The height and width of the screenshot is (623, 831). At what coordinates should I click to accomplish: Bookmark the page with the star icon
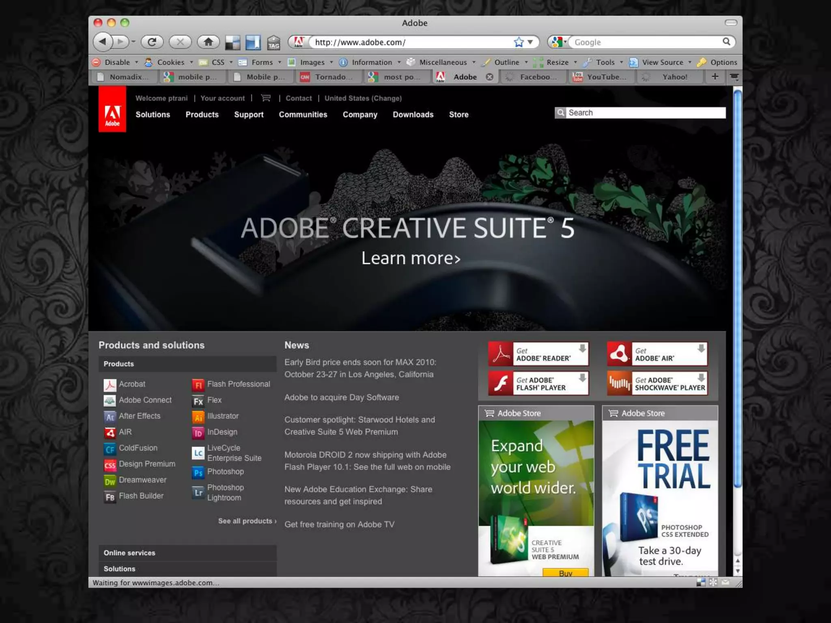[x=519, y=42]
